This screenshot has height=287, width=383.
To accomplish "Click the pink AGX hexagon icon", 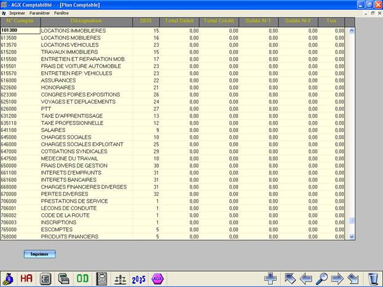I will point(157,278).
